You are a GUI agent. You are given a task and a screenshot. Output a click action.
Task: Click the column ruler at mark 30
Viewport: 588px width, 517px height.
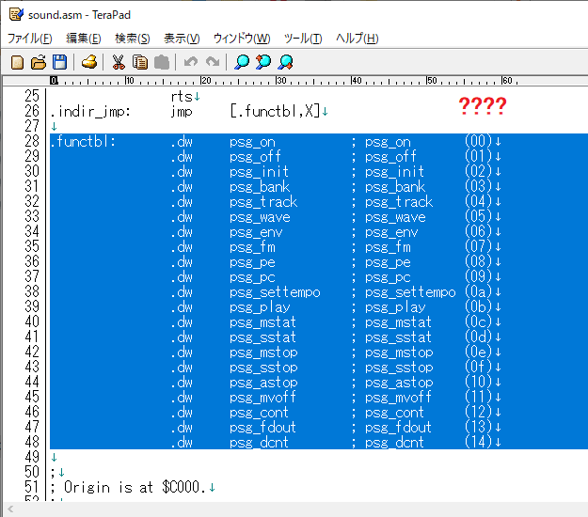click(280, 81)
